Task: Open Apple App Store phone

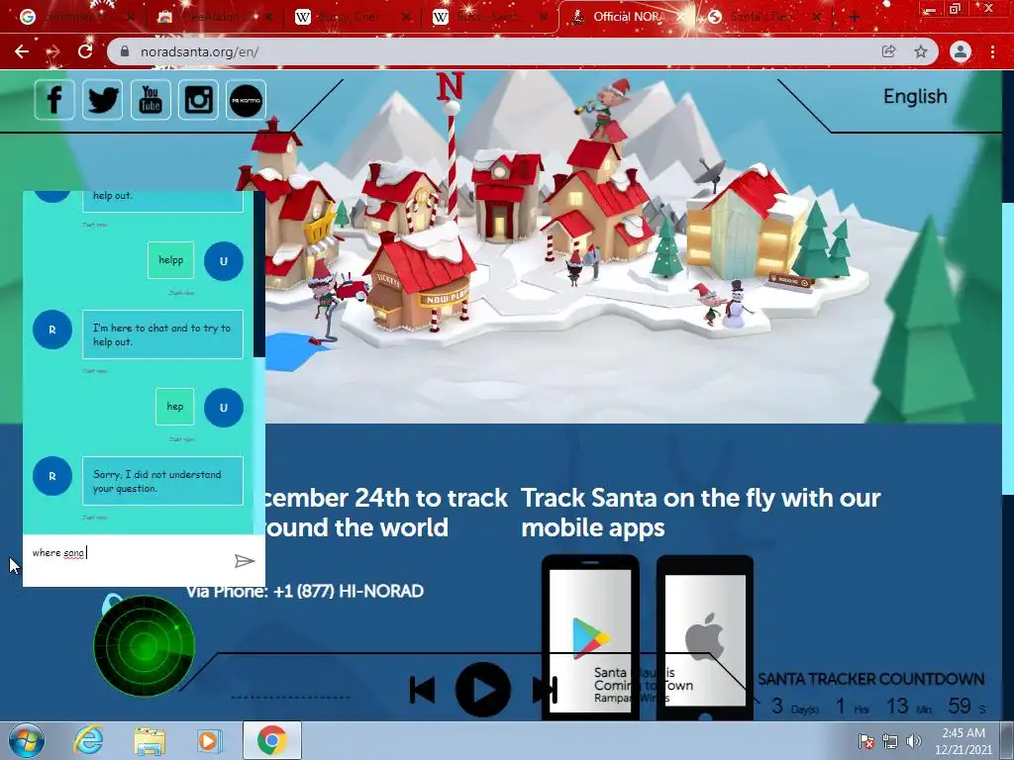Action: tap(705, 637)
